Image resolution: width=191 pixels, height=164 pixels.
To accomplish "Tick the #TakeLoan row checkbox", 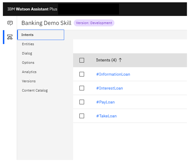I will 82,116.
